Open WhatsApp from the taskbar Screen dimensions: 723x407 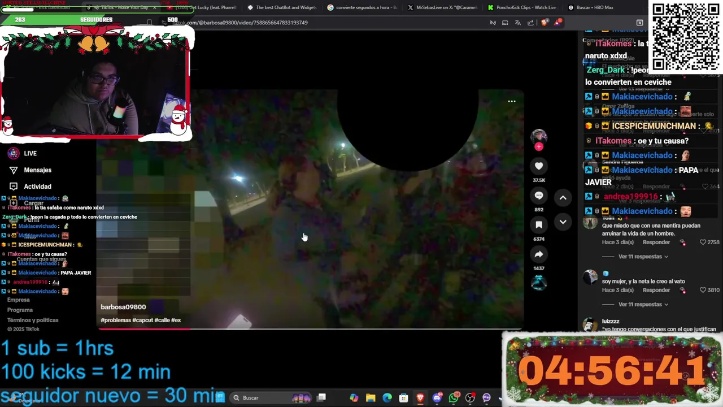click(454, 397)
